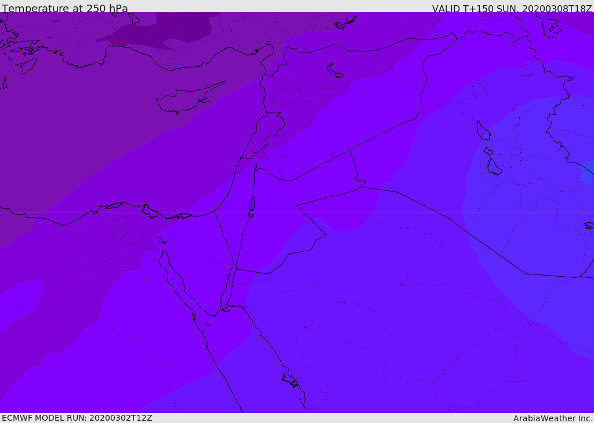Click the Dead Sea outline on the map
The height and width of the screenshot is (423, 594).
[252, 207]
